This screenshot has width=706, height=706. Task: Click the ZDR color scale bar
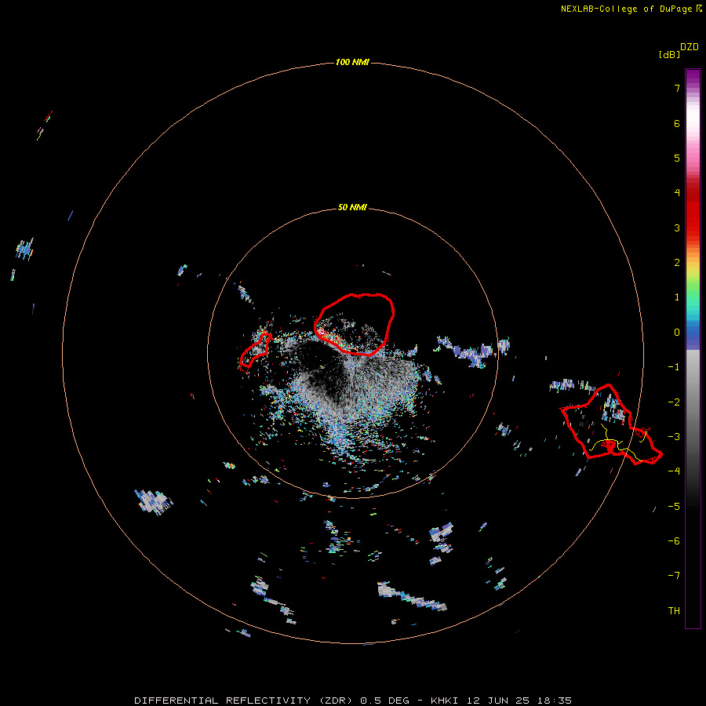(693, 348)
